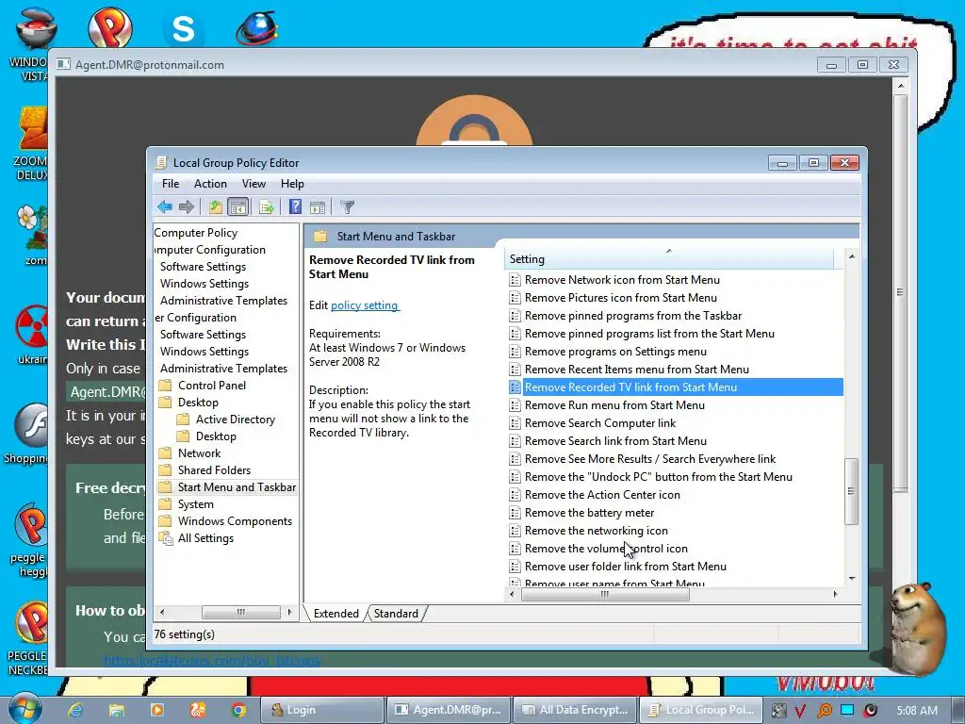
Task: Open Windows Explorer from taskbar
Action: 116,710
